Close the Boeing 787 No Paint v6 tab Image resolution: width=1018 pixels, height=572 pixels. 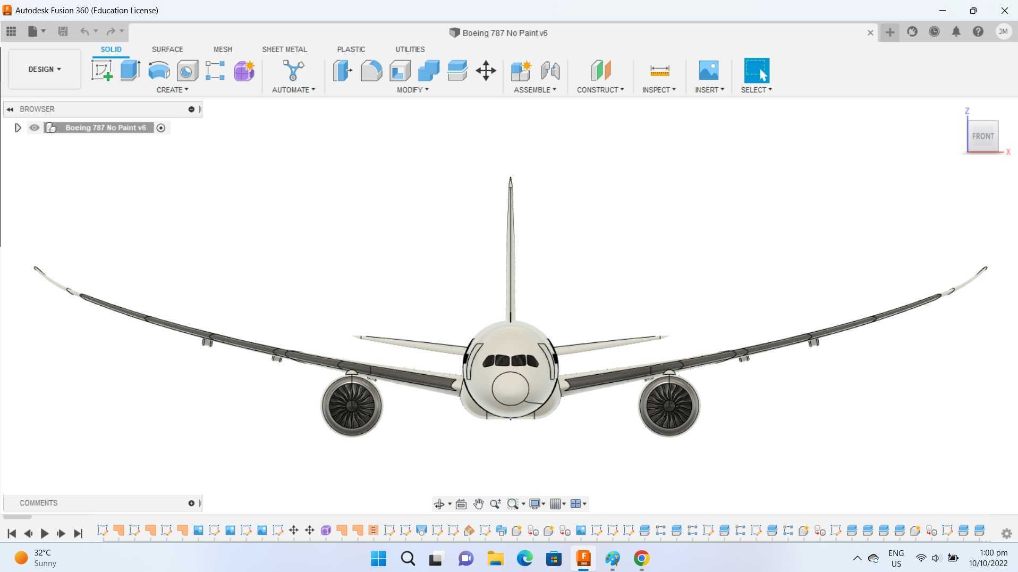870,32
